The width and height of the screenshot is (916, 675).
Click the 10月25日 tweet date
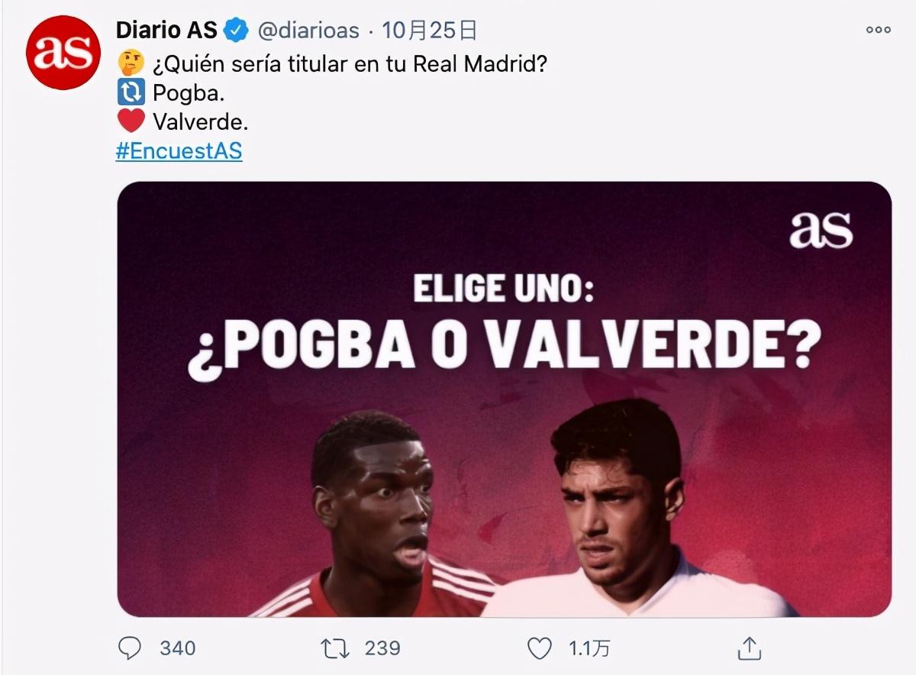pos(430,31)
